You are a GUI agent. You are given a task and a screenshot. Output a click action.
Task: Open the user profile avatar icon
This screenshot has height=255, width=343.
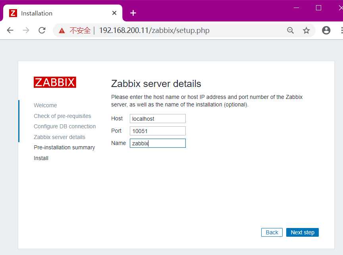(x=326, y=30)
